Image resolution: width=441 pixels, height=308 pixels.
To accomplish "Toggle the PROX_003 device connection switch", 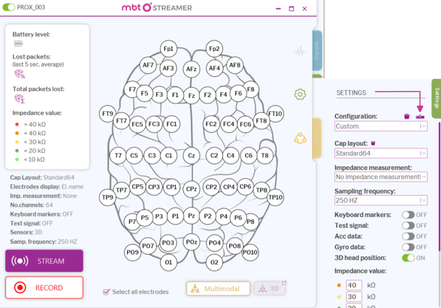I will tap(9, 7).
